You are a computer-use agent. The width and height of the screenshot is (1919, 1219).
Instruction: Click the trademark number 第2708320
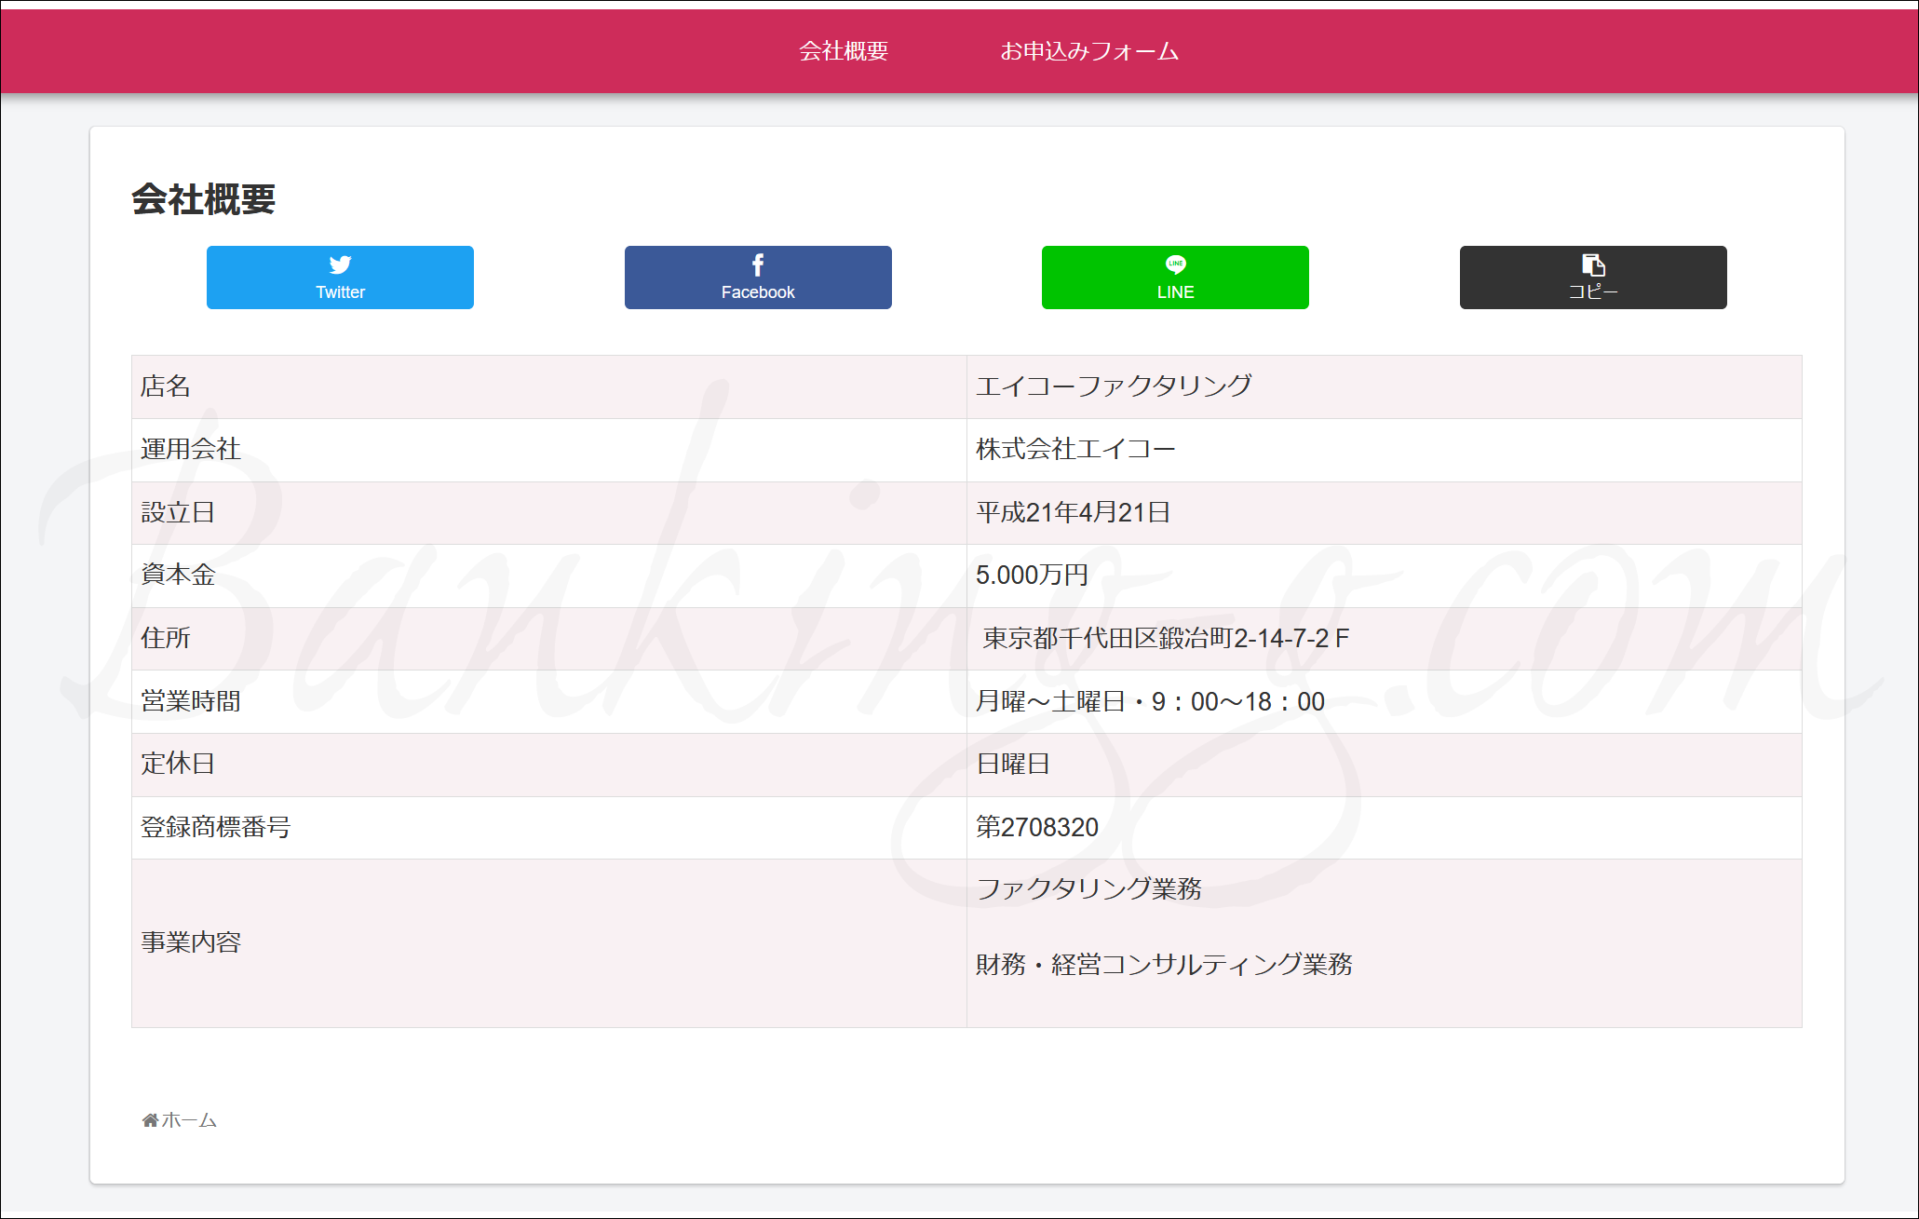1037,828
